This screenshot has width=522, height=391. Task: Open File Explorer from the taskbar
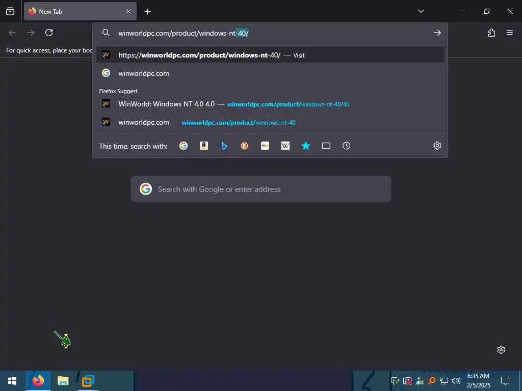[x=63, y=381]
